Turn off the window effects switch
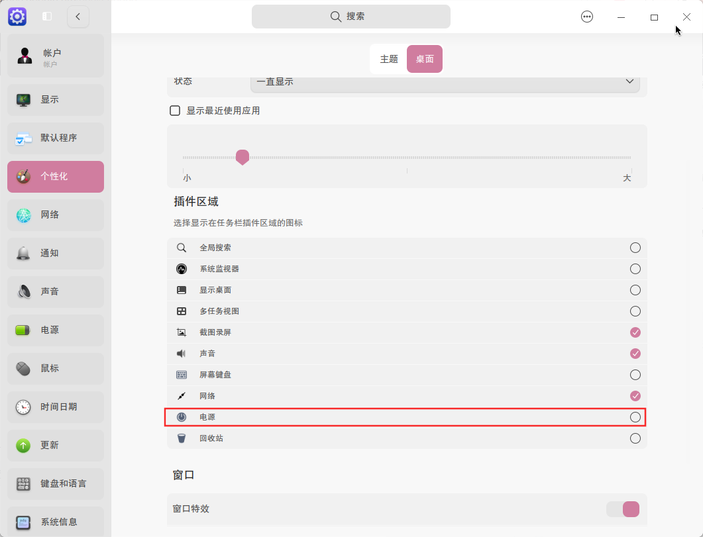Screen dimensions: 703x537 pos(623,509)
